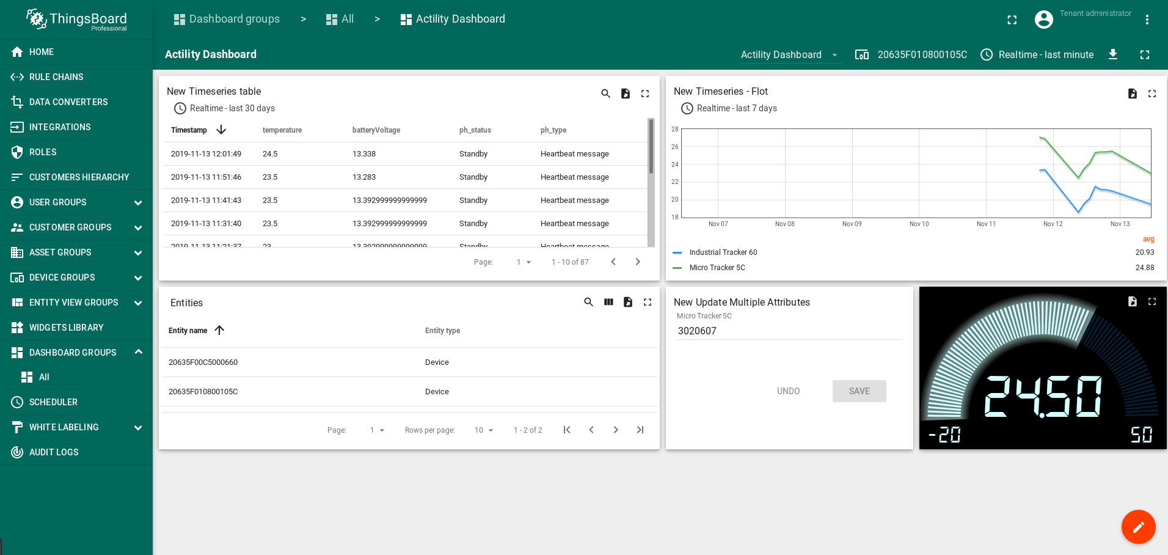This screenshot has height=555, width=1168.
Task: Select entity row 20635F010800105C
Action: (x=409, y=392)
